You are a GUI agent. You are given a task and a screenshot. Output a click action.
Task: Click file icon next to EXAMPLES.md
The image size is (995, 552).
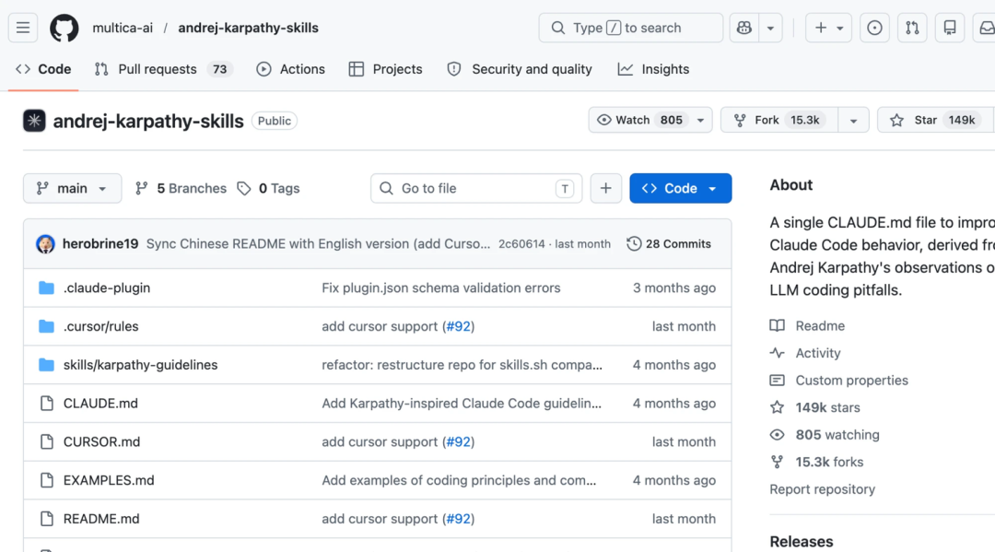[46, 480]
